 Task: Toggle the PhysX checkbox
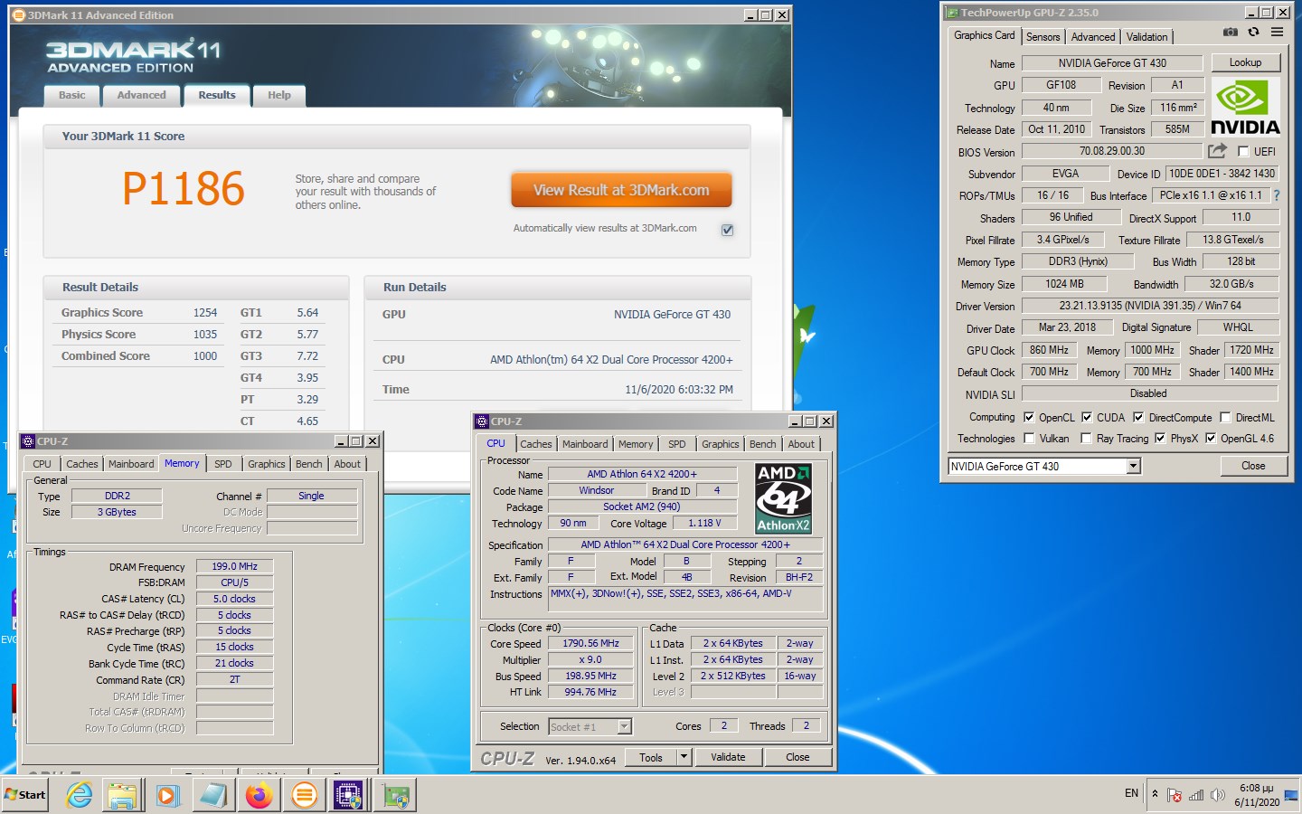point(1160,438)
